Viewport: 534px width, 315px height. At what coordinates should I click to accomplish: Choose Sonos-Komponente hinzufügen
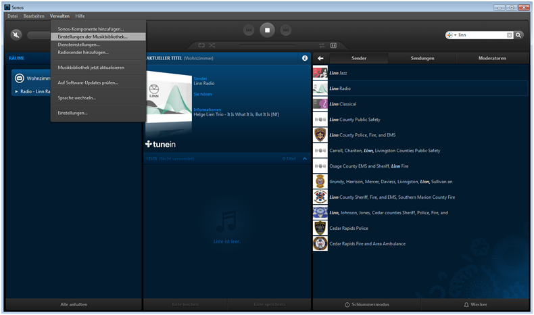tap(98, 29)
